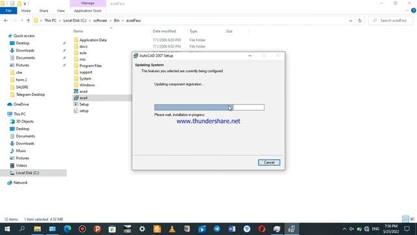Image resolution: width=417 pixels, height=235 pixels.
Task: Open the File menu in File Explorer
Action: click(8, 10)
